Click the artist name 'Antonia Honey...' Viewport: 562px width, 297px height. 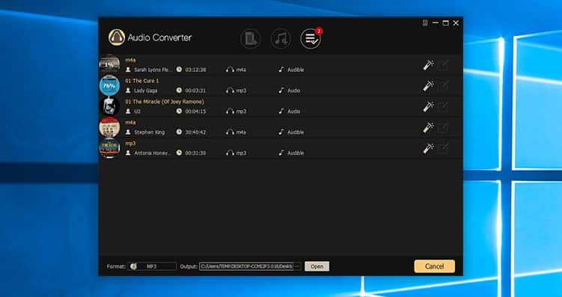(153, 153)
